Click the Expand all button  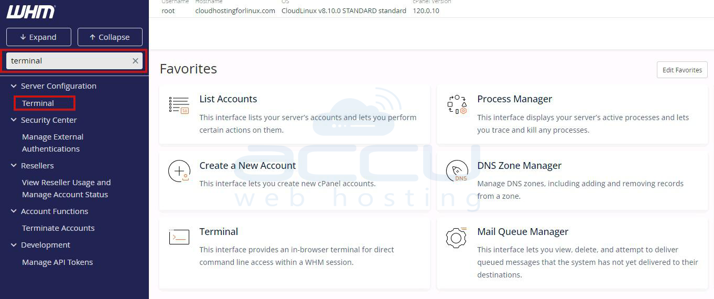pos(38,37)
